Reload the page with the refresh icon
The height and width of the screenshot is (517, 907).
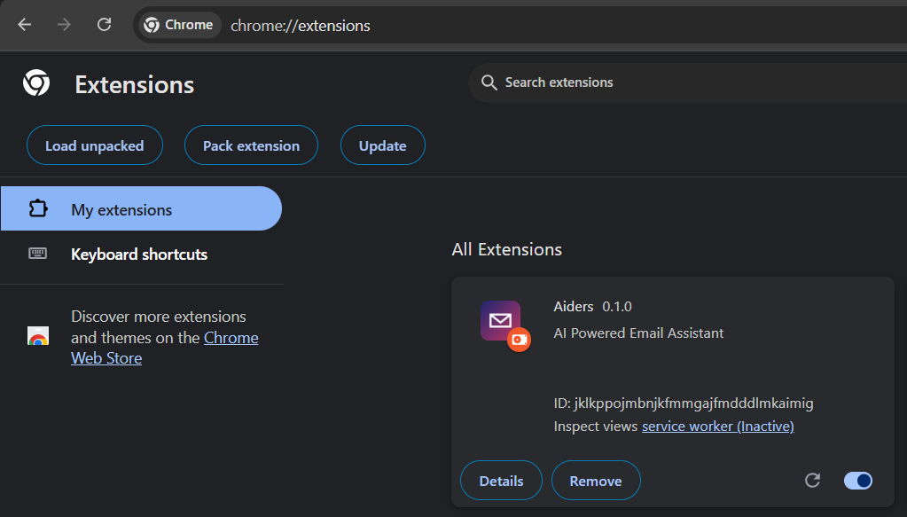click(x=104, y=25)
